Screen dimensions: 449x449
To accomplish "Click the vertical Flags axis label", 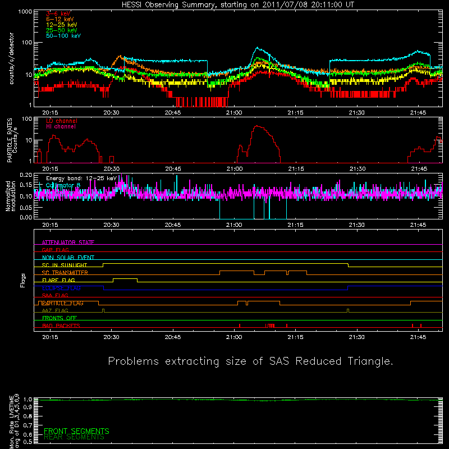I will click(x=22, y=280).
